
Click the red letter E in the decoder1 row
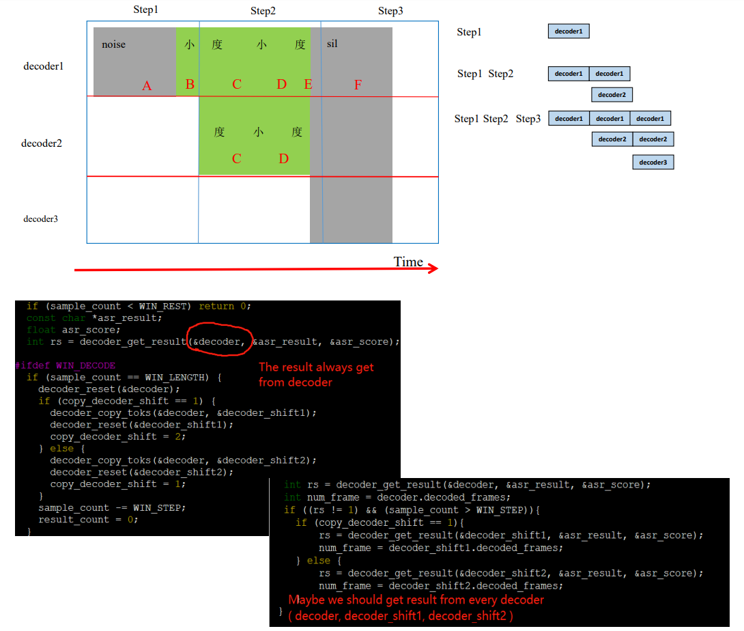coord(308,85)
